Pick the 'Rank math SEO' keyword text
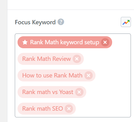Image resolution: width=134 pixels, height=122 pixels. (43, 109)
